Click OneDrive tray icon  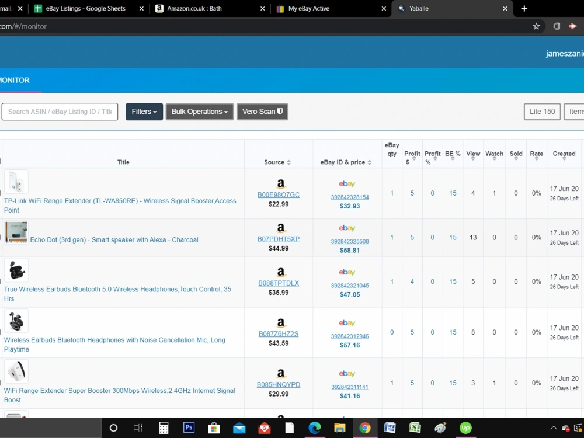pyautogui.click(x=566, y=428)
